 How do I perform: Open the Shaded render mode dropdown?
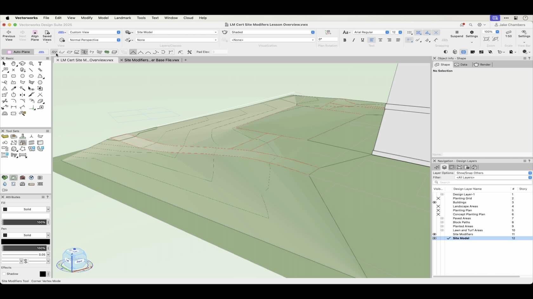pyautogui.click(x=313, y=32)
